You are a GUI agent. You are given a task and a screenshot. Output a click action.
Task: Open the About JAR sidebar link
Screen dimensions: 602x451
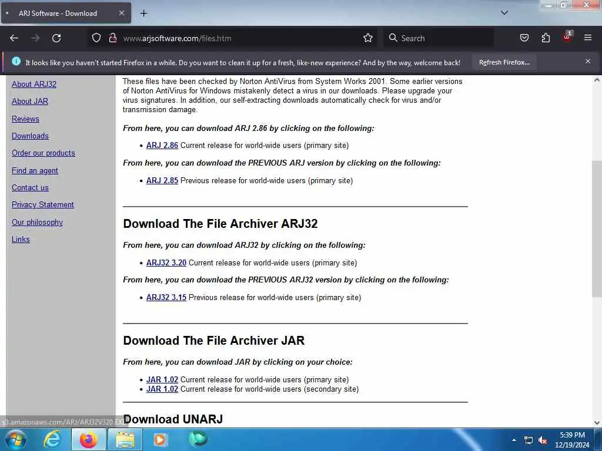[30, 101]
